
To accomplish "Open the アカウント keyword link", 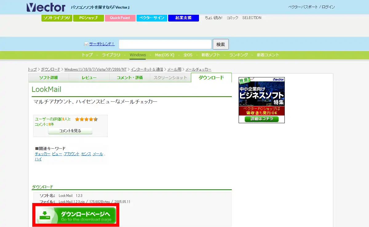I will [72, 154].
